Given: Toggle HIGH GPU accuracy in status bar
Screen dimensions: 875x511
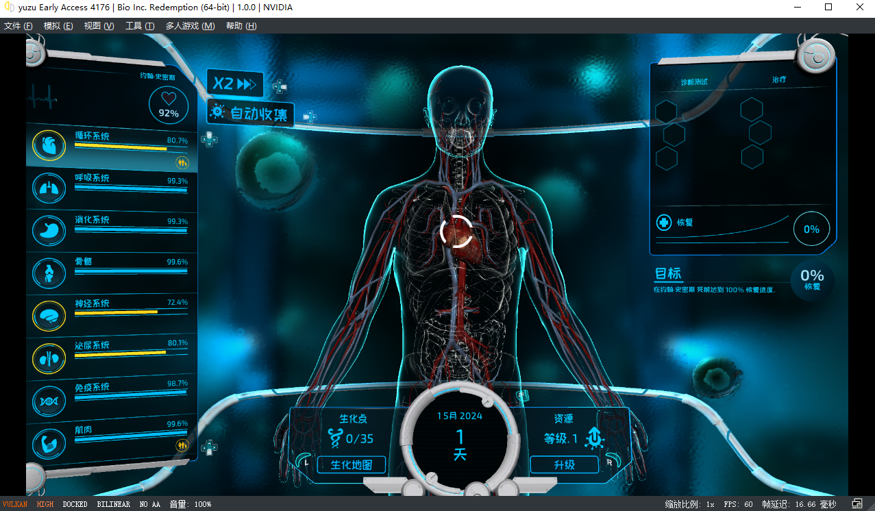Looking at the screenshot, I should 45,504.
